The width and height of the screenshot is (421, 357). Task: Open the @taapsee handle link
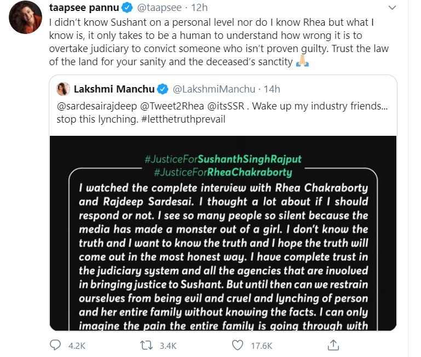(159, 8)
